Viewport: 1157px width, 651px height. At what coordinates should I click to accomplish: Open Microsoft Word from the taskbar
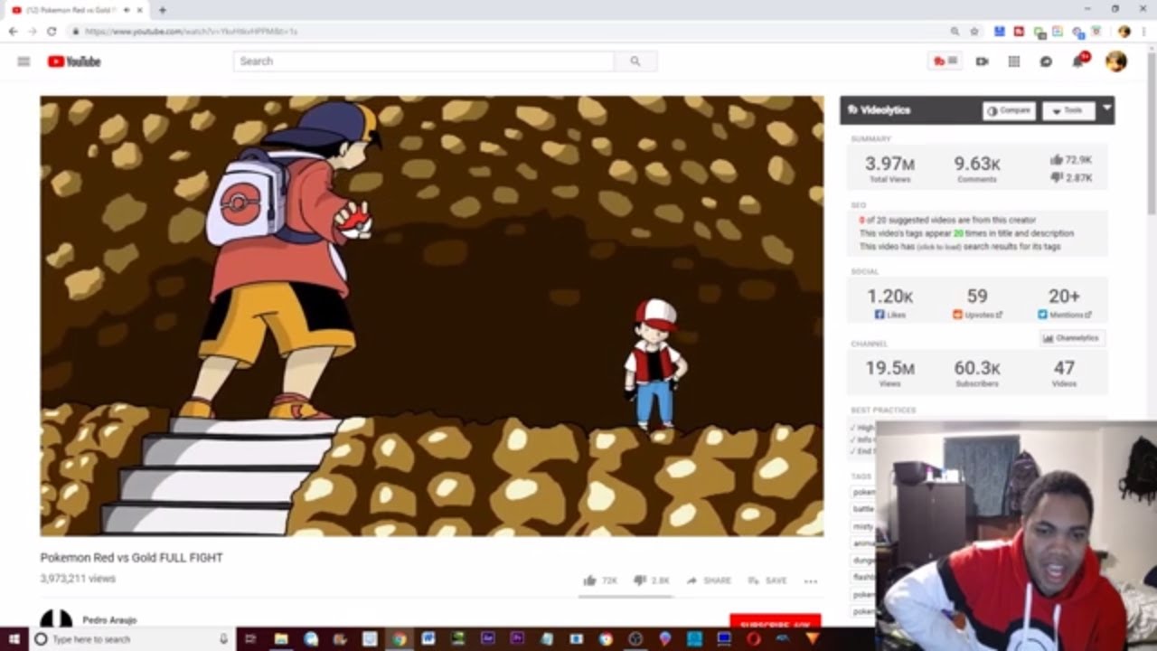(428, 639)
